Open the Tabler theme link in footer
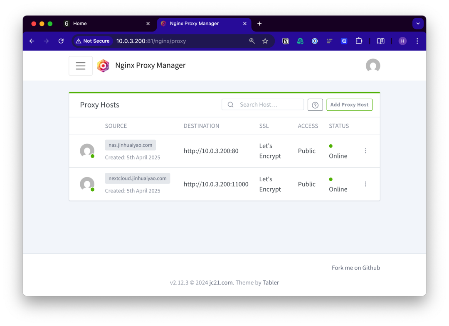The height and width of the screenshot is (326, 449). click(x=271, y=282)
